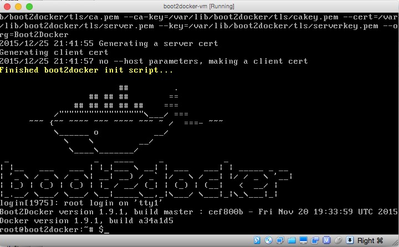Click the yellow 'Finished boot2docker init script...' line

point(86,70)
